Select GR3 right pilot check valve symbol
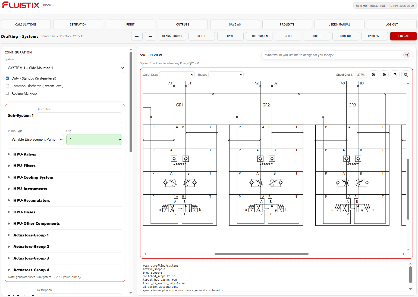This screenshot has height=297, width=418. click(x=358, y=159)
